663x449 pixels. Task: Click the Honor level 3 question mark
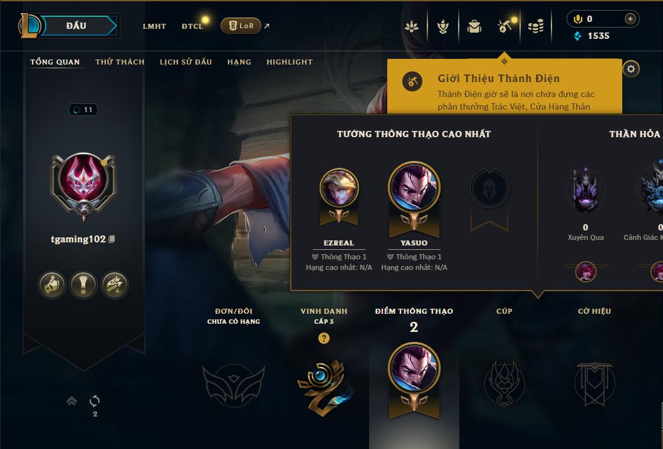(x=324, y=338)
